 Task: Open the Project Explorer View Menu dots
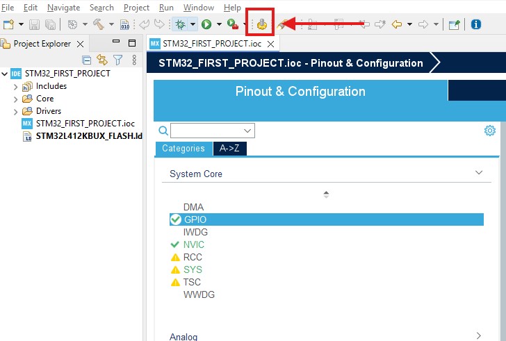[134, 60]
